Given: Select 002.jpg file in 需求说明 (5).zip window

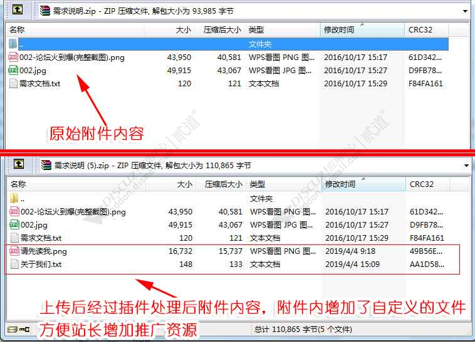Looking at the screenshot, I should 34,225.
